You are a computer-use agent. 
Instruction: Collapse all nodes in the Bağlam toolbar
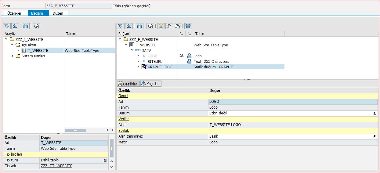[x=128, y=26]
